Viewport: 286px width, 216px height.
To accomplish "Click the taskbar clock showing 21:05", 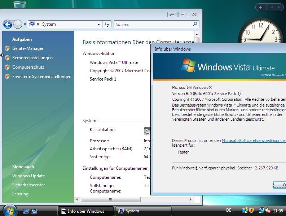I will (x=278, y=211).
